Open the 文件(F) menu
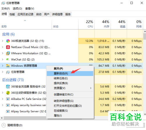This screenshot has height=130, width=146. tap(6, 9)
